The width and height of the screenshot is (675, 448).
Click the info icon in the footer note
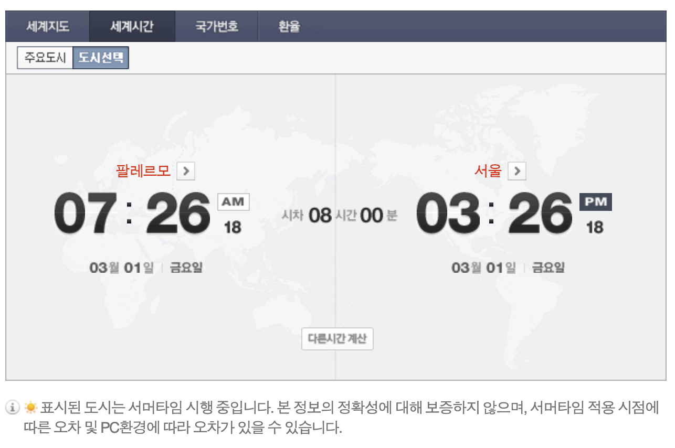(13, 407)
